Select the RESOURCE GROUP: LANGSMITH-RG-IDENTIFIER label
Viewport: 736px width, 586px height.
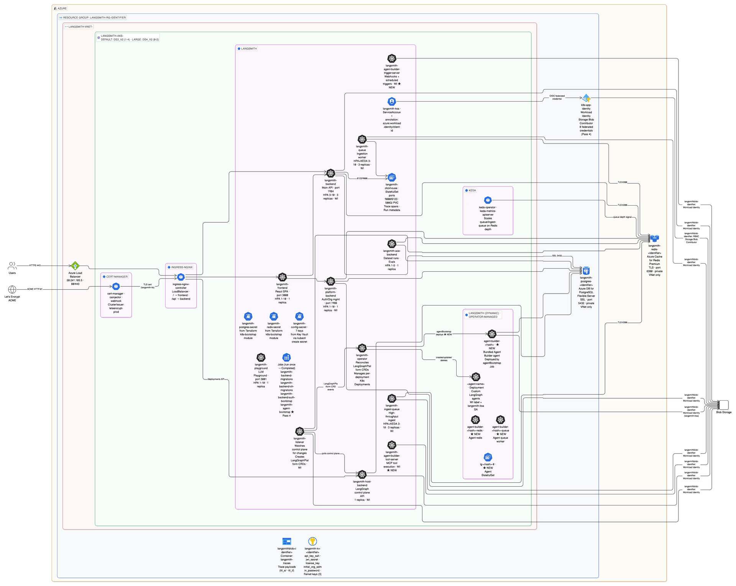coord(92,18)
